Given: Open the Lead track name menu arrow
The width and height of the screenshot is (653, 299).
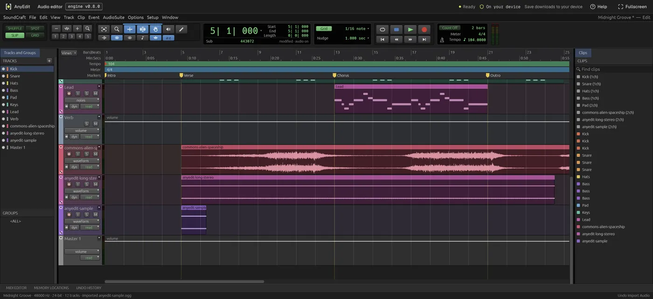Looking at the screenshot, I should pos(99,87).
